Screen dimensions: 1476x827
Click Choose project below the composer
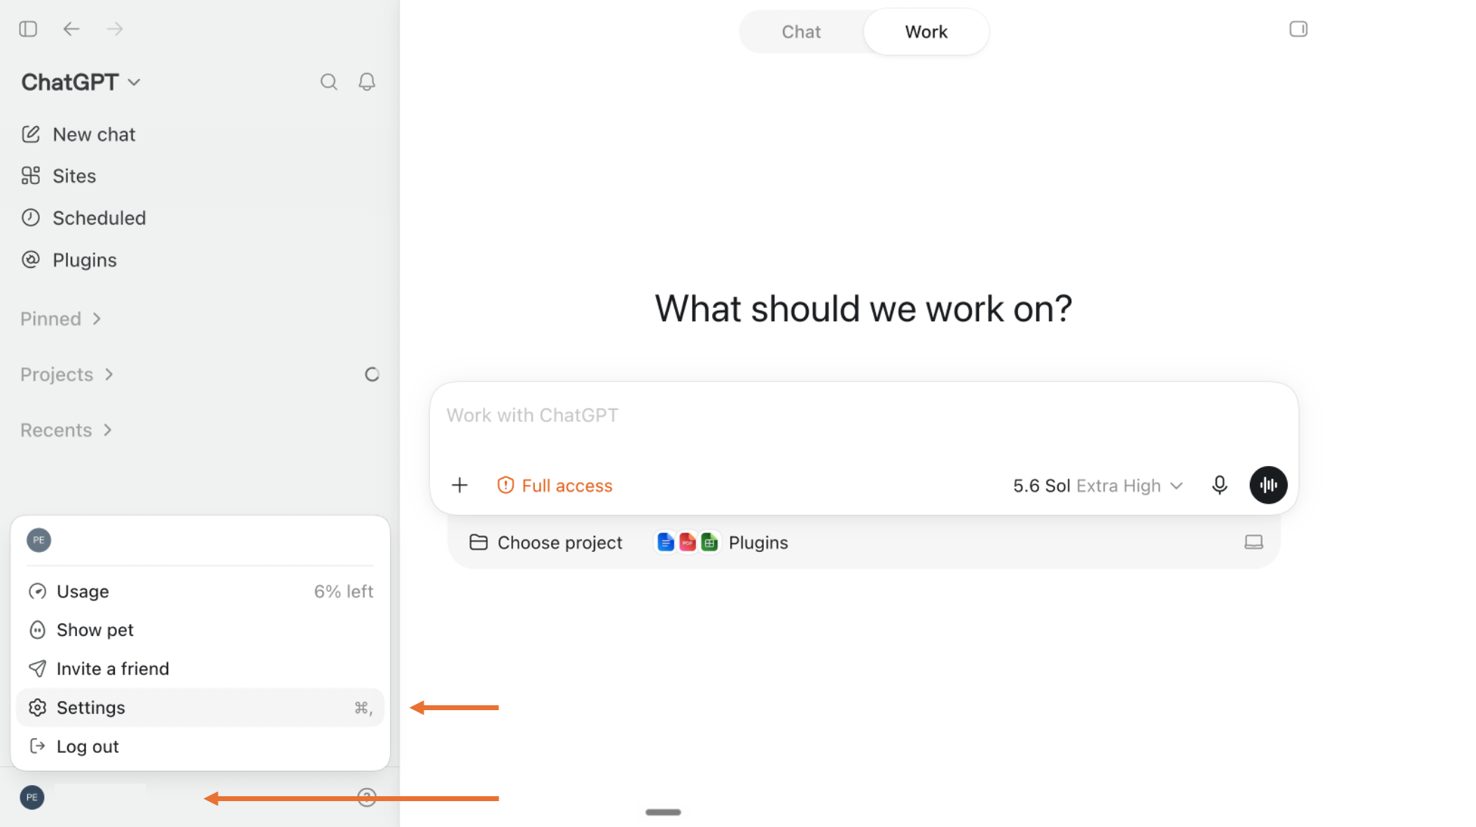[545, 542]
